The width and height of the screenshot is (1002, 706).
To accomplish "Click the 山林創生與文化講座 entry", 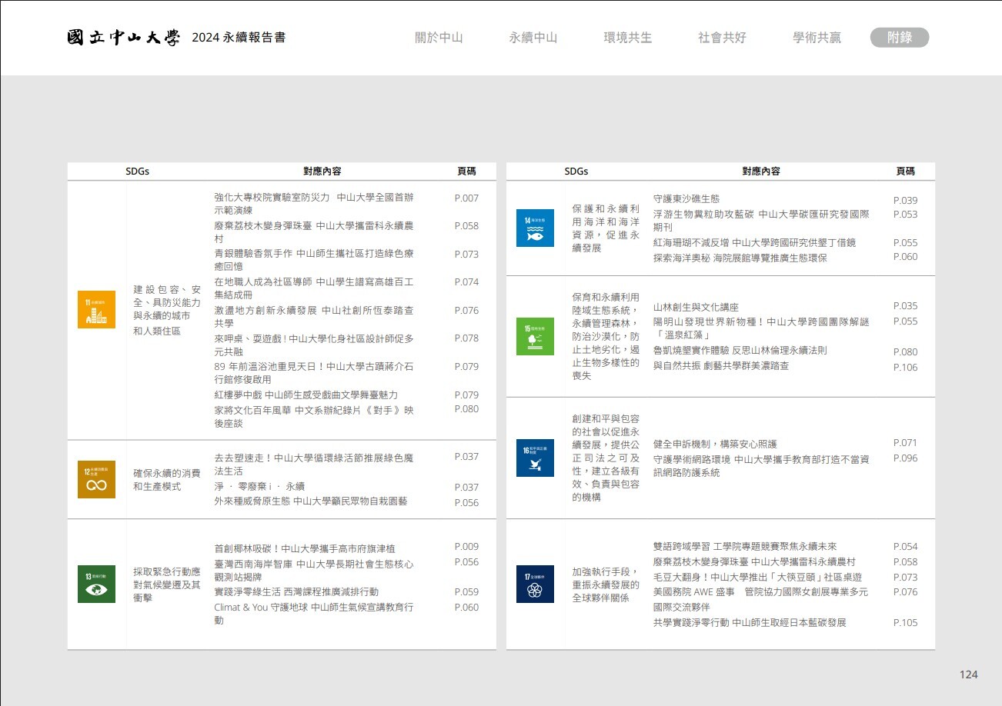I will [696, 308].
